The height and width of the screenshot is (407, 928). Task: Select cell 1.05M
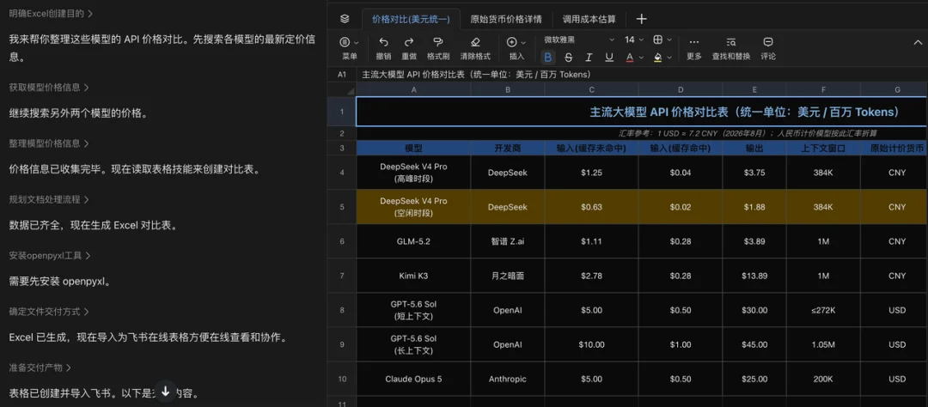[x=823, y=344]
